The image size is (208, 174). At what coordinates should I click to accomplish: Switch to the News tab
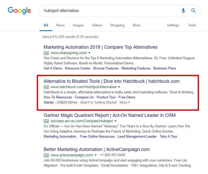(x=60, y=25)
